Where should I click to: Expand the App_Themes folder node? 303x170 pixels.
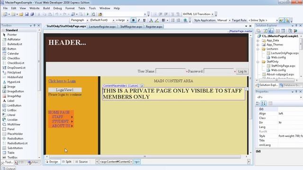pos(258,45)
